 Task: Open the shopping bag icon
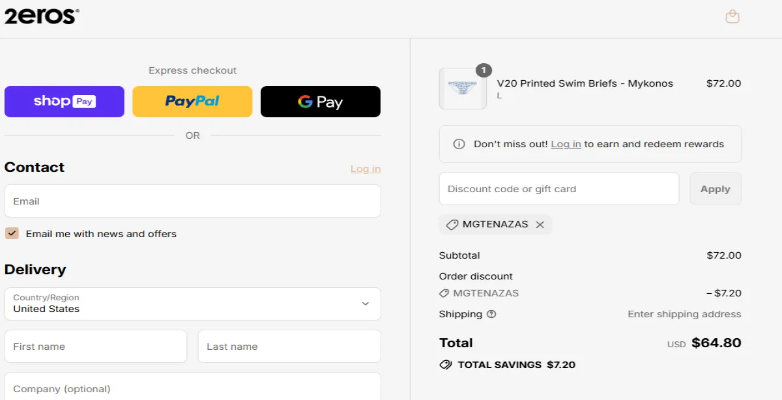[732, 16]
